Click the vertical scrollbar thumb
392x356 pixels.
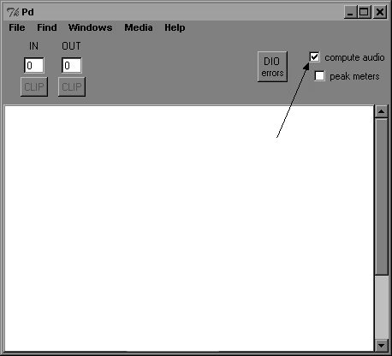pos(382,197)
